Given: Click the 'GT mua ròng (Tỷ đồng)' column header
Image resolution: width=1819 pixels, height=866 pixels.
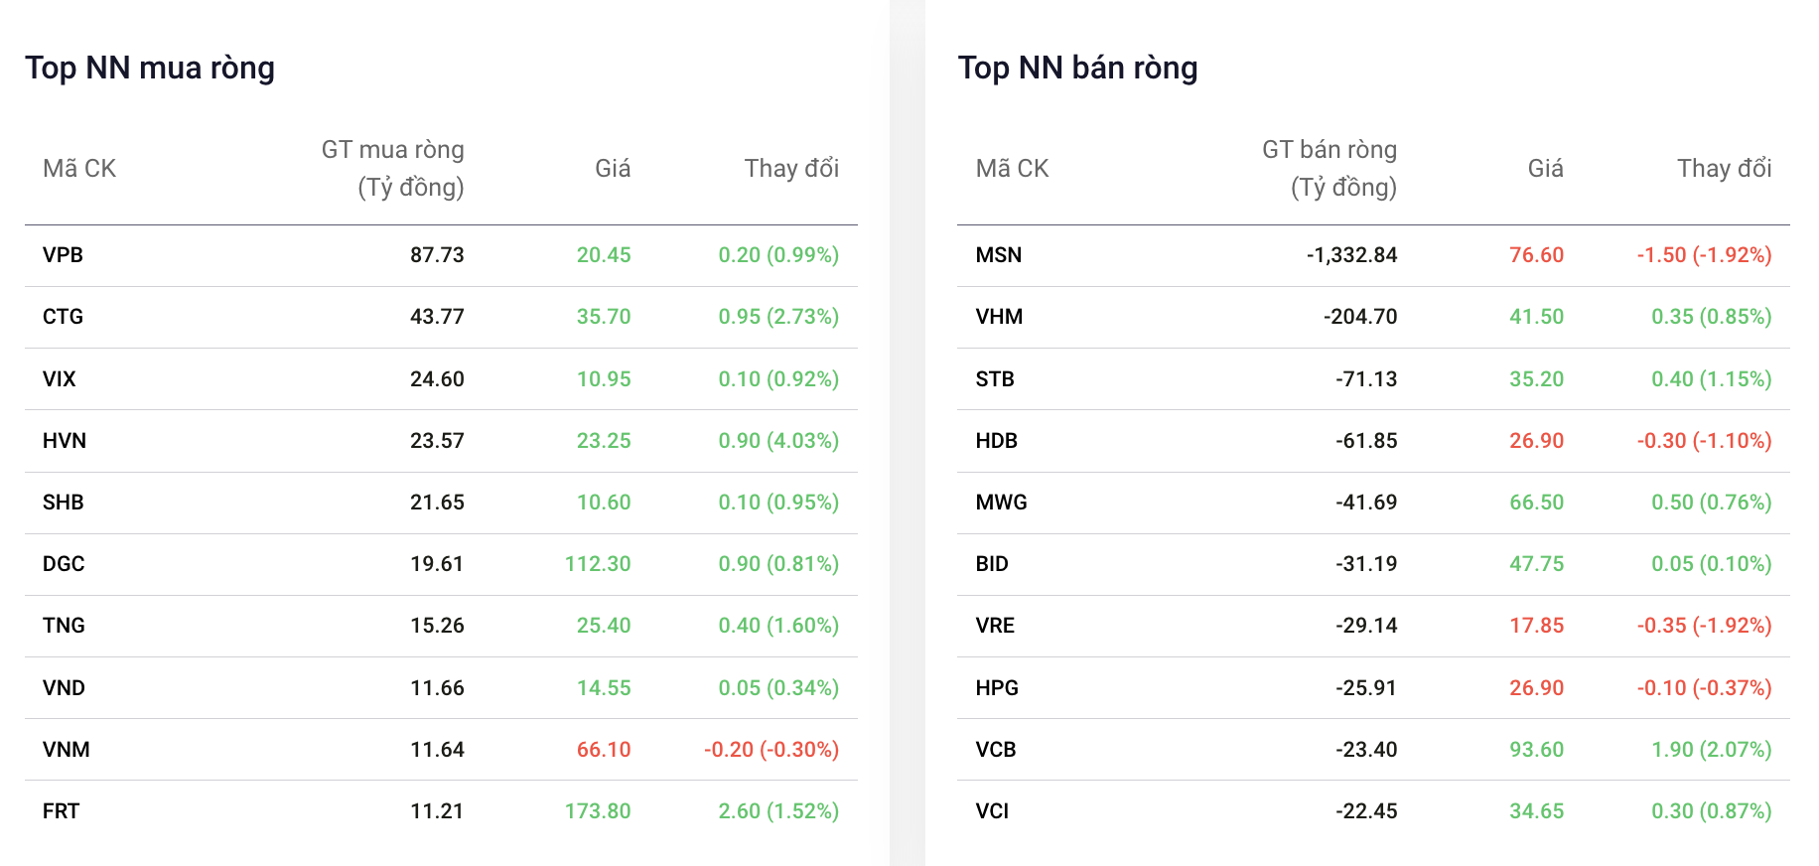Looking at the screenshot, I should coord(393,169).
